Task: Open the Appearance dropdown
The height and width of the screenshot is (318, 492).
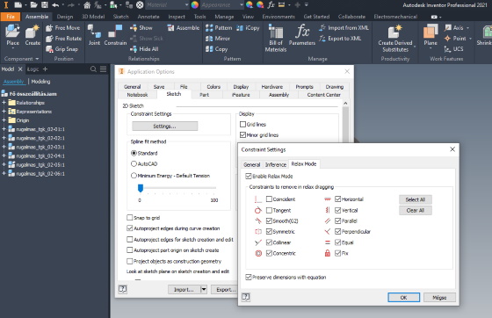Action: click(242, 5)
